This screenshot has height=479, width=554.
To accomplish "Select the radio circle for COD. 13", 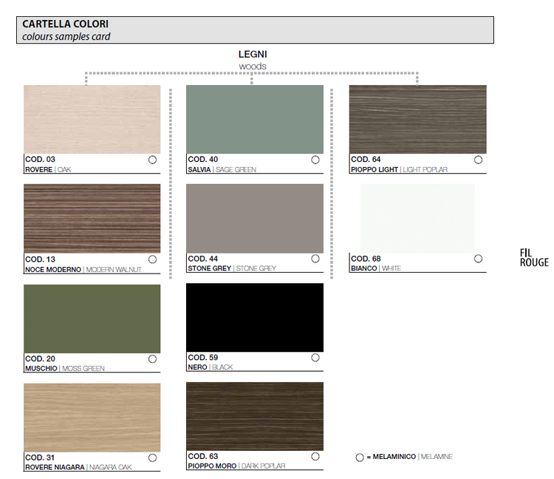I will click(152, 259).
